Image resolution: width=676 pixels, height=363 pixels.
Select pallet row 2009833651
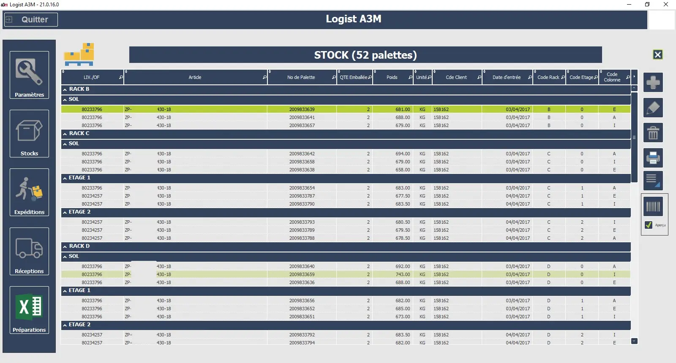click(x=346, y=317)
